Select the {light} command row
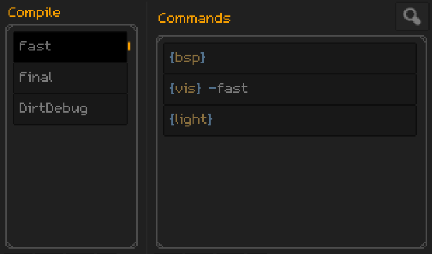Image resolution: width=432 pixels, height=254 pixels. coord(289,120)
